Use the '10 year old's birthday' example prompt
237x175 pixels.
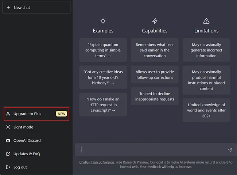click(x=103, y=77)
